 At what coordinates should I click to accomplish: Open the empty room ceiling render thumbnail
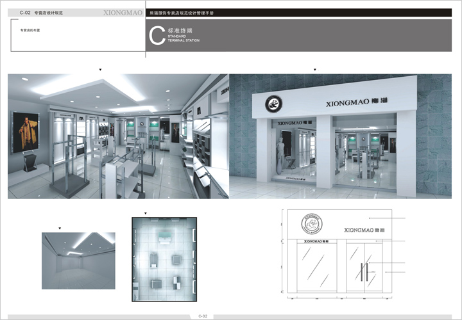click(x=78, y=261)
